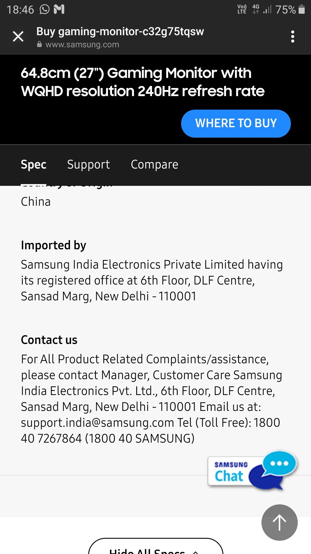Tap the VoLTE status icon
The height and width of the screenshot is (554, 311).
click(x=242, y=9)
